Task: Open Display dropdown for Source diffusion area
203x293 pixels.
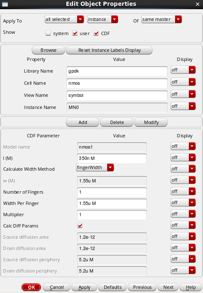Action: pyautogui.click(x=183, y=236)
